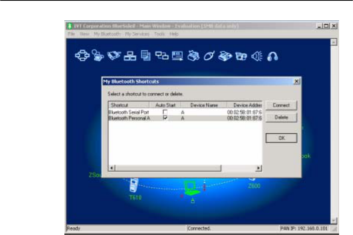Click the shortcut list's right scroll arrow
353x235 pixels.
click(x=259, y=168)
